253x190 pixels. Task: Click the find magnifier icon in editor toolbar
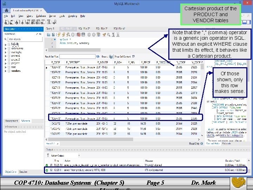click(109, 34)
